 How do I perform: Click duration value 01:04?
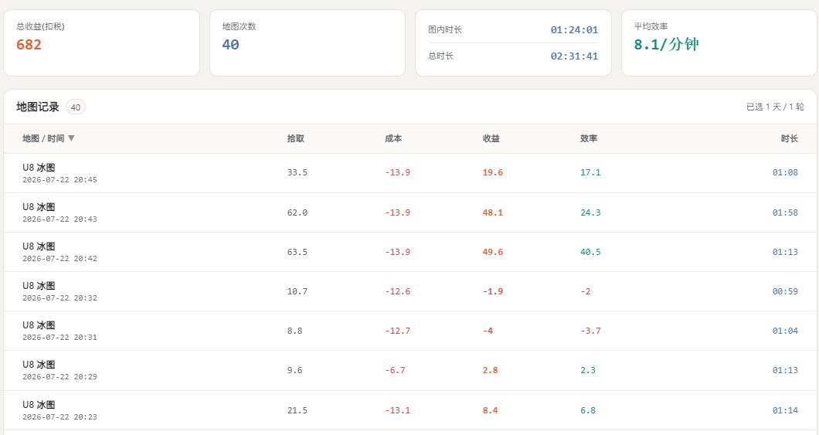(785, 331)
